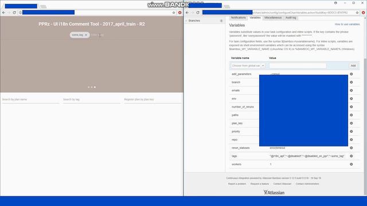Remove the plan_key variable
This screenshot has width=367, height=206.
tap(352, 123)
